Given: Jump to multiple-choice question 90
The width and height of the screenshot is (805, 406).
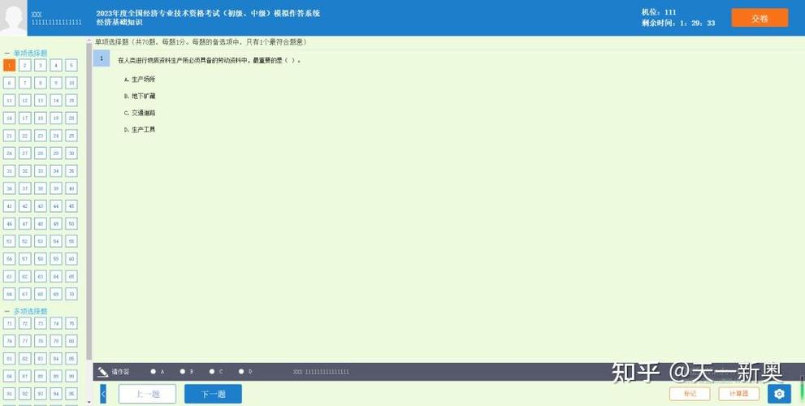Looking at the screenshot, I should [x=71, y=376].
